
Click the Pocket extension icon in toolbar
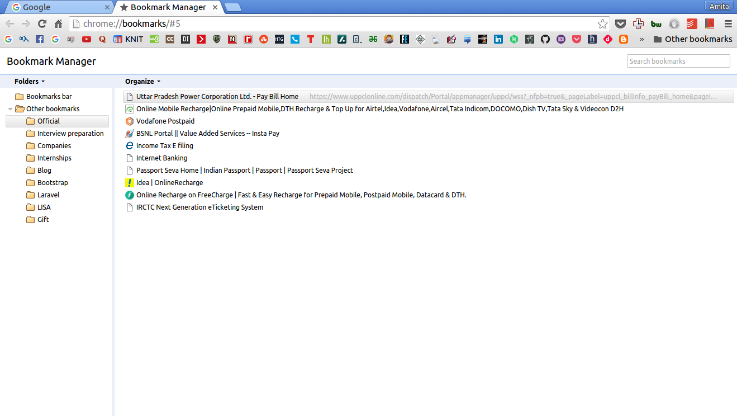pos(620,24)
